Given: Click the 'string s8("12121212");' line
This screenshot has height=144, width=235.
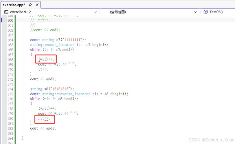Looking at the screenshot, I should 52,89.
